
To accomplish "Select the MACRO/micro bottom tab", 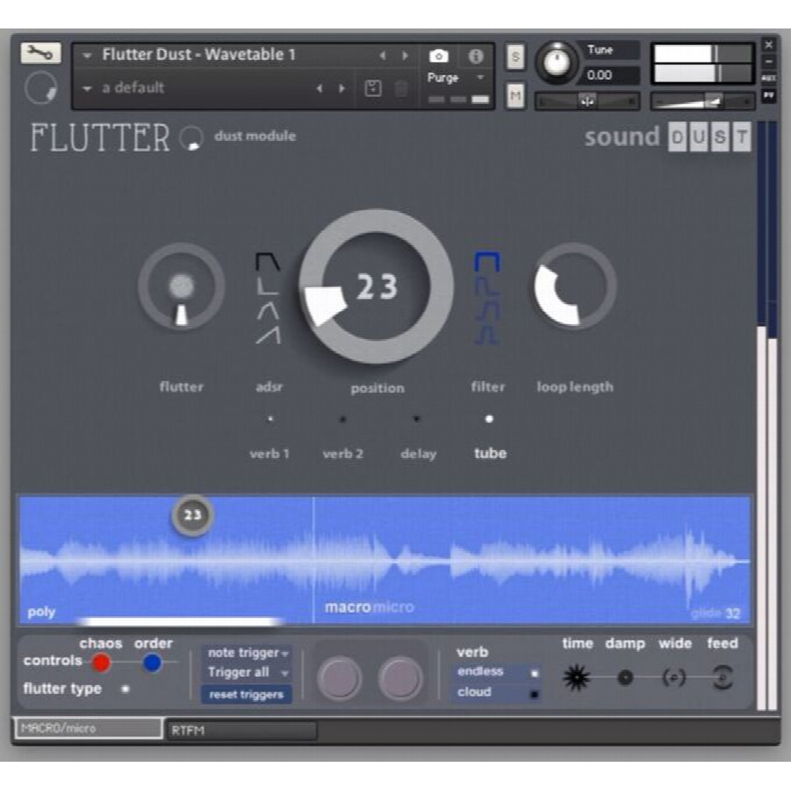I will (x=88, y=729).
